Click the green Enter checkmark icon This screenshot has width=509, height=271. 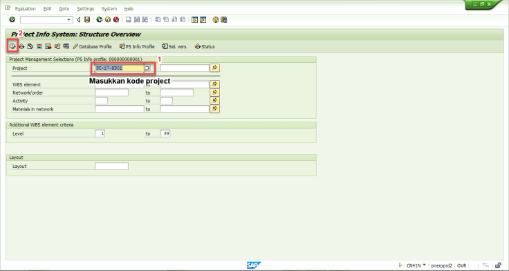[x=12, y=20]
